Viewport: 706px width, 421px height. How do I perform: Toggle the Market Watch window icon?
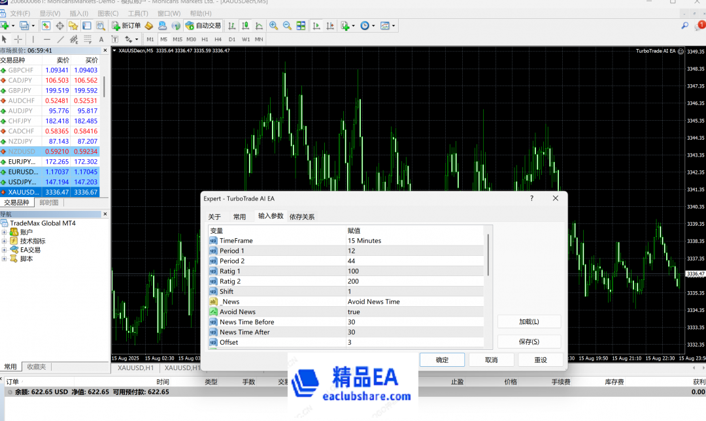click(x=46, y=25)
